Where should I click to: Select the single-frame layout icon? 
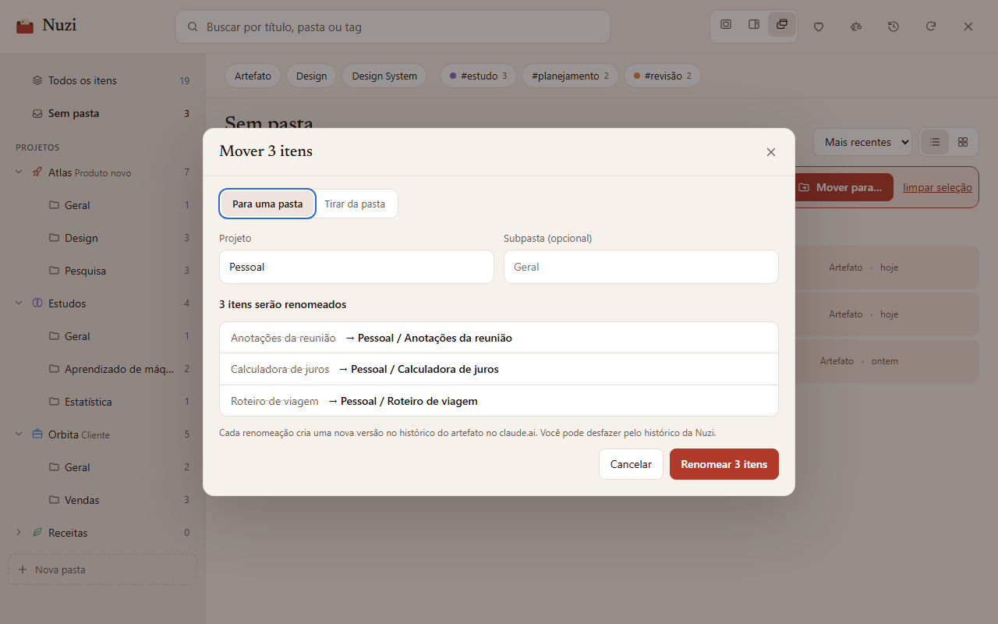coord(726,25)
